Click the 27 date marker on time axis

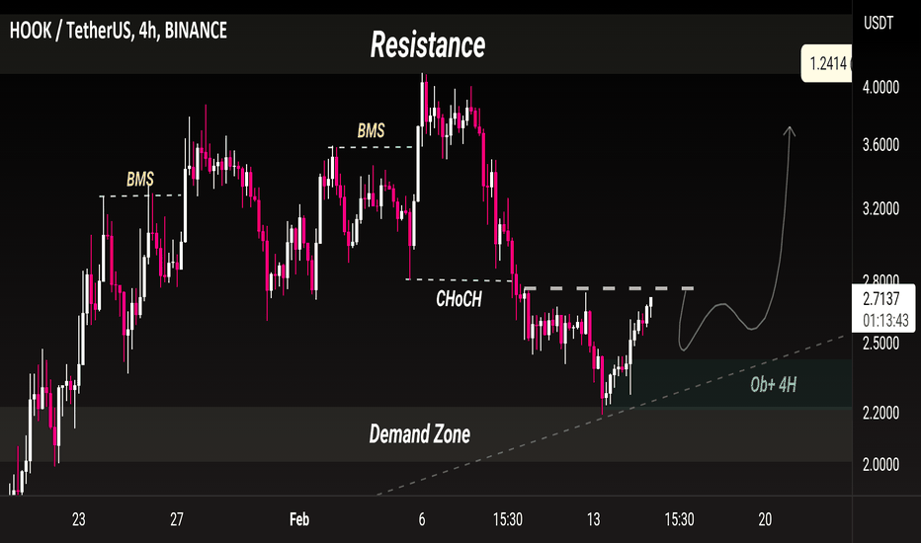[x=177, y=519]
